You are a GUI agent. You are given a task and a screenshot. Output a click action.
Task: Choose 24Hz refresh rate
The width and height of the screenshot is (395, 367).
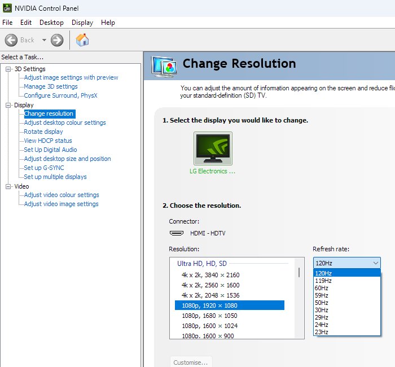(347, 325)
